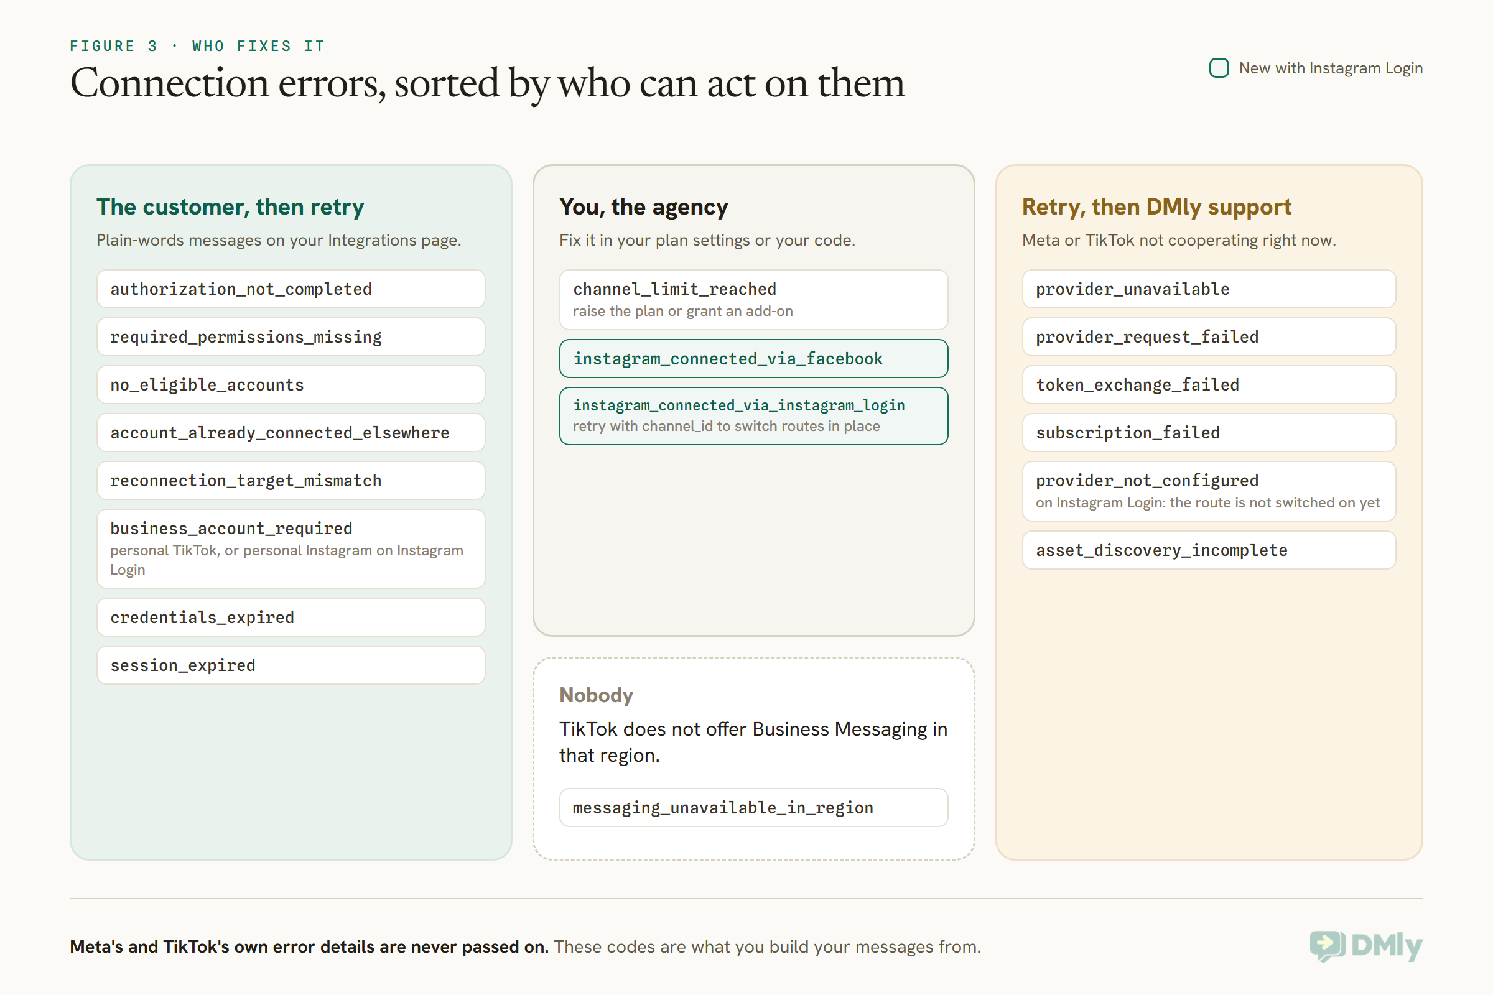This screenshot has width=1493, height=995.
Task: Click 'Retry, then DMly support' heading
Action: 1156,208
